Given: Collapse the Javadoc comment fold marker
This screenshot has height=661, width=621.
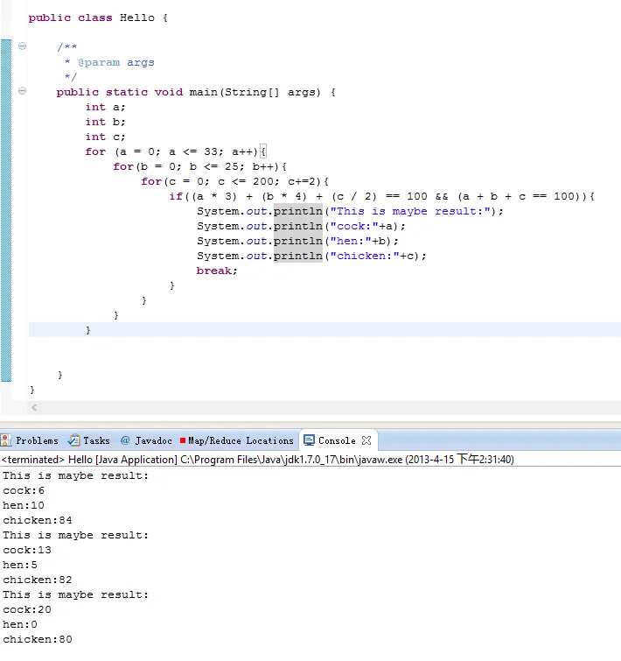Looking at the screenshot, I should tap(23, 46).
